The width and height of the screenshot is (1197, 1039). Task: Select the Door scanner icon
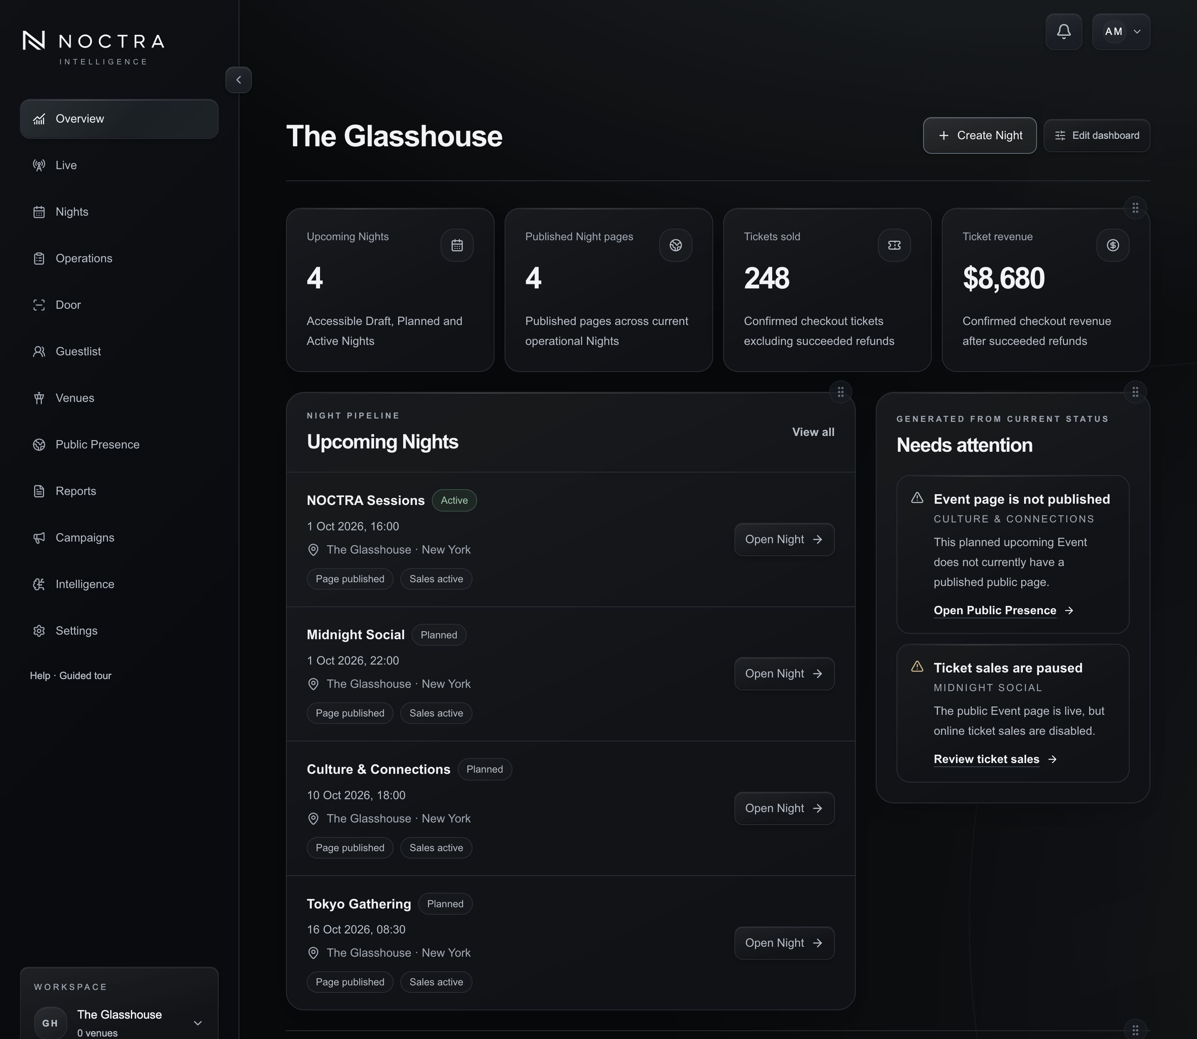(x=39, y=305)
